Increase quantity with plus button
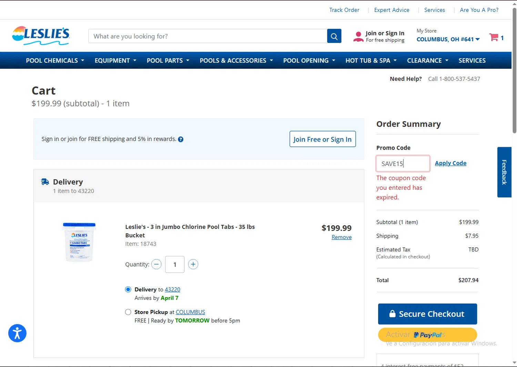This screenshot has width=517, height=367. tap(193, 264)
